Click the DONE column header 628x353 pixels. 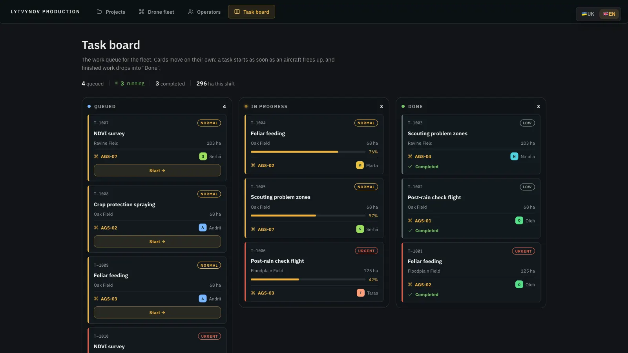pos(415,107)
